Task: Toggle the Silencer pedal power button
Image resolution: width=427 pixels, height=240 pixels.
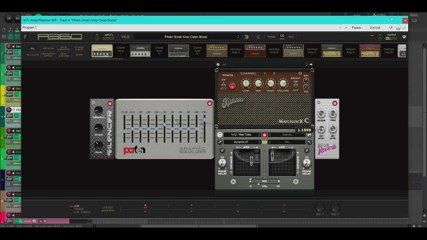Action: pyautogui.click(x=110, y=104)
